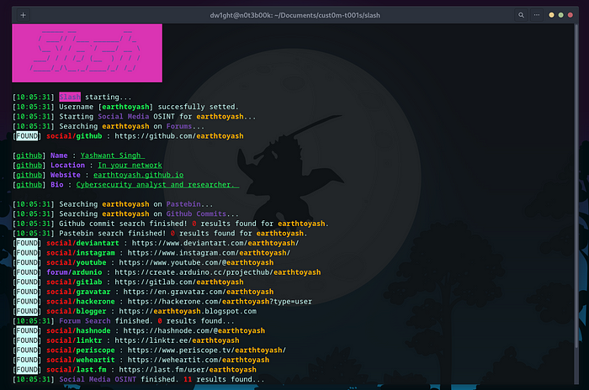Click the social/periscope label
This screenshot has height=390, width=589.
point(81,350)
